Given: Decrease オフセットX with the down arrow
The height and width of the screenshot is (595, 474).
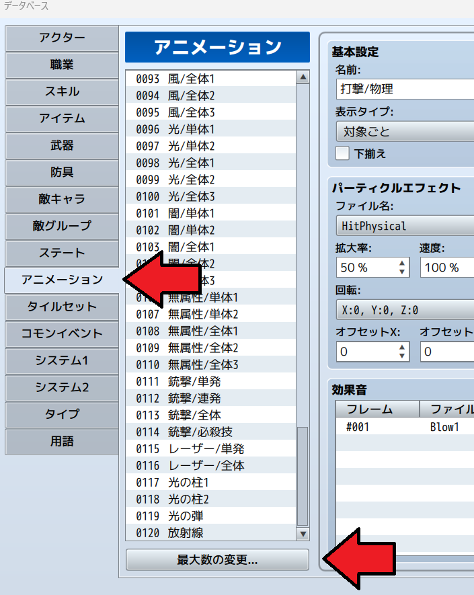Looking at the screenshot, I should point(402,356).
